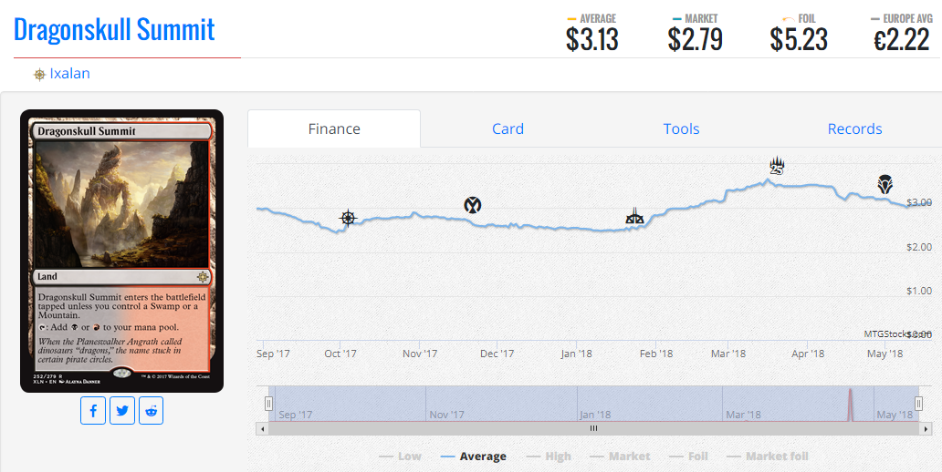Viewport: 942px width, 472px height.
Task: Toggle the Foil price series
Action: [688, 457]
